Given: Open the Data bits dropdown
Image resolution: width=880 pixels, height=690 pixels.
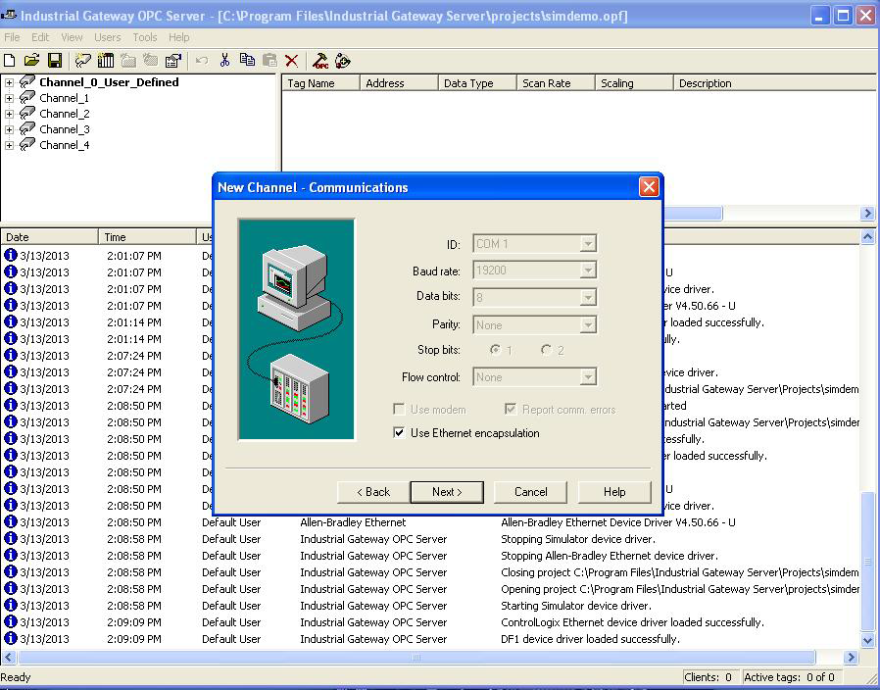Looking at the screenshot, I should [588, 298].
